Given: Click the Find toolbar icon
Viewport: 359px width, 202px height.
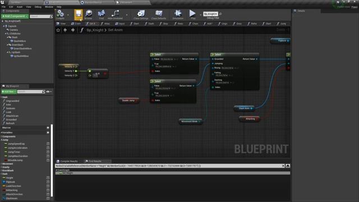Looking at the screenshot, I should point(101,14).
